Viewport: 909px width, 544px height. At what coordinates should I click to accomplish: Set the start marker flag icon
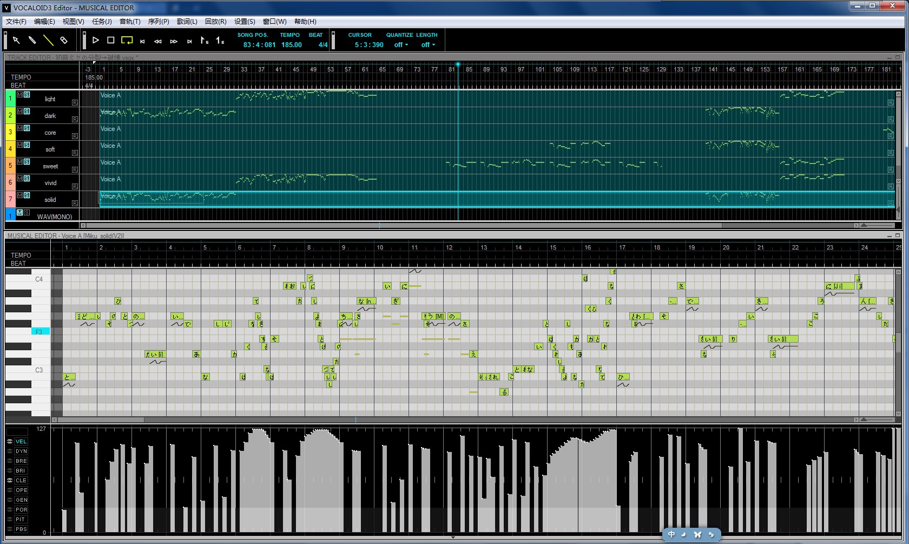click(x=204, y=41)
